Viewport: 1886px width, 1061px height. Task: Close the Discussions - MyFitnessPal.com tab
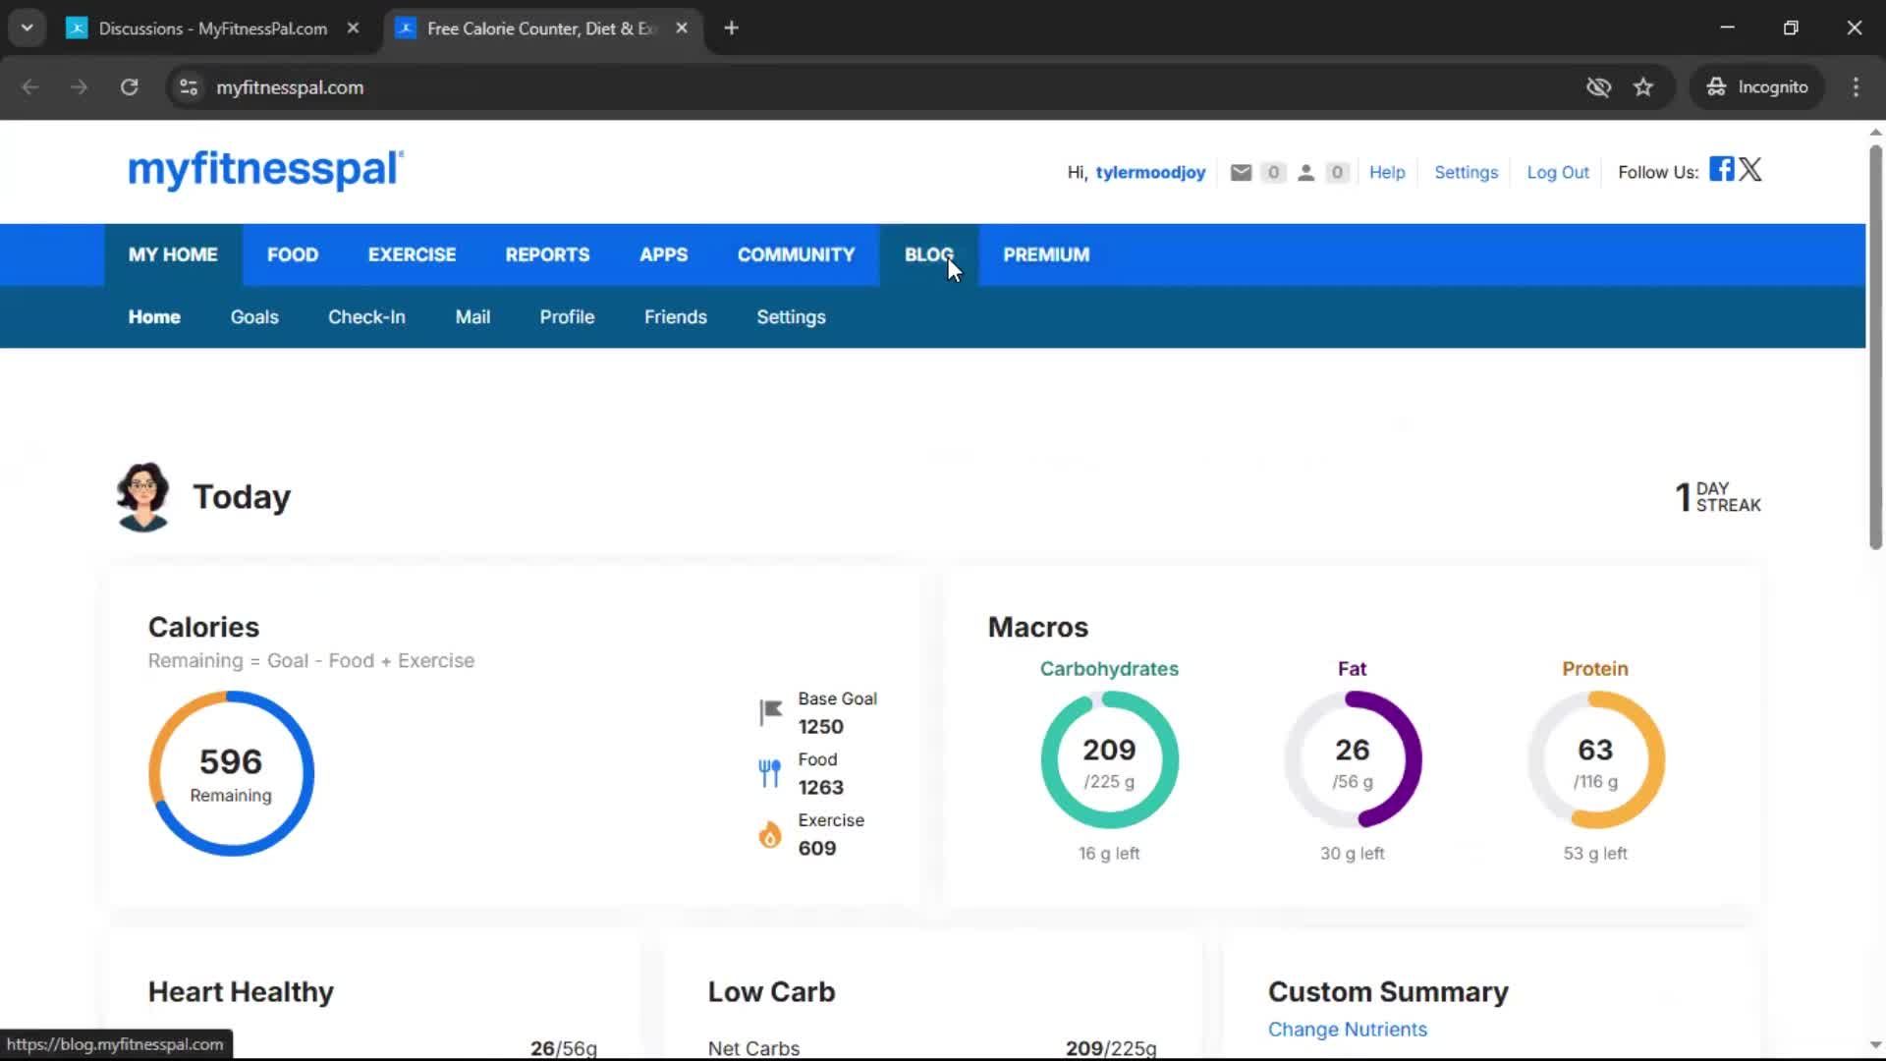tap(353, 28)
